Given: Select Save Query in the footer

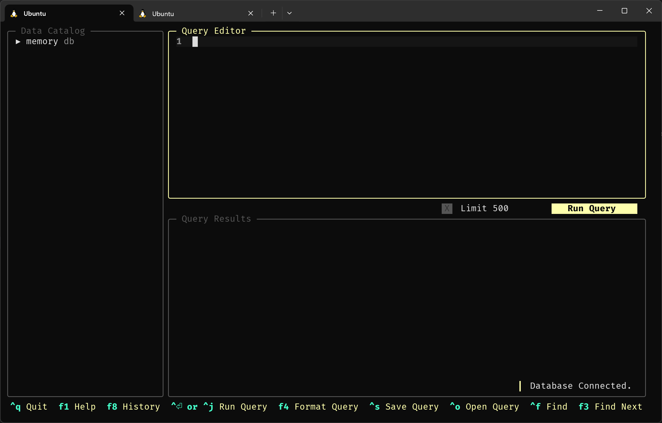Looking at the screenshot, I should (404, 407).
